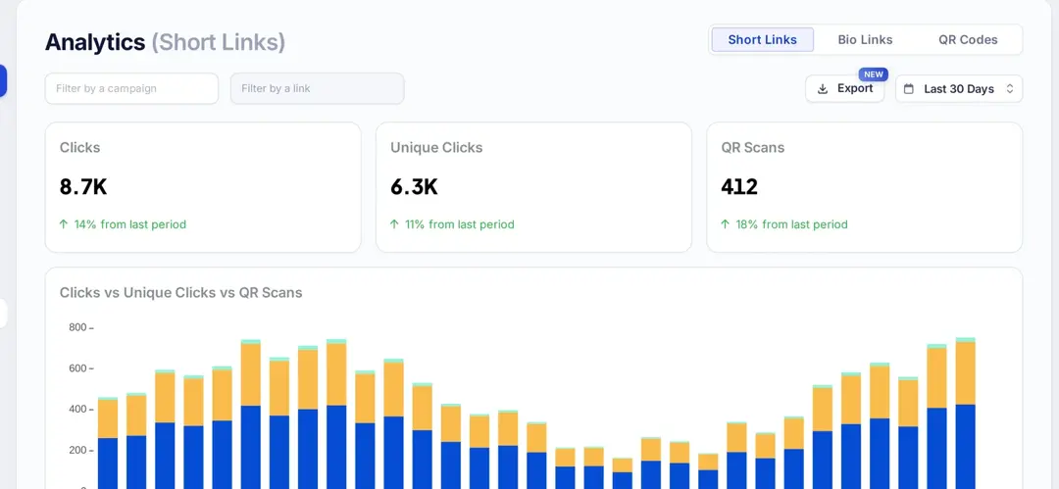Image resolution: width=1059 pixels, height=489 pixels.
Task: Click the 400 y-axis label
Action: pos(77,410)
